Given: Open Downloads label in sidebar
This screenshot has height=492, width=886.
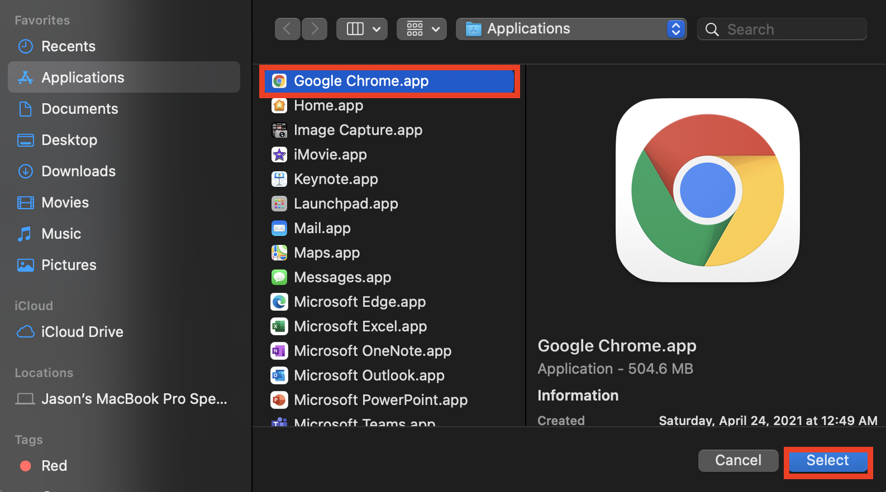Looking at the screenshot, I should click(79, 171).
